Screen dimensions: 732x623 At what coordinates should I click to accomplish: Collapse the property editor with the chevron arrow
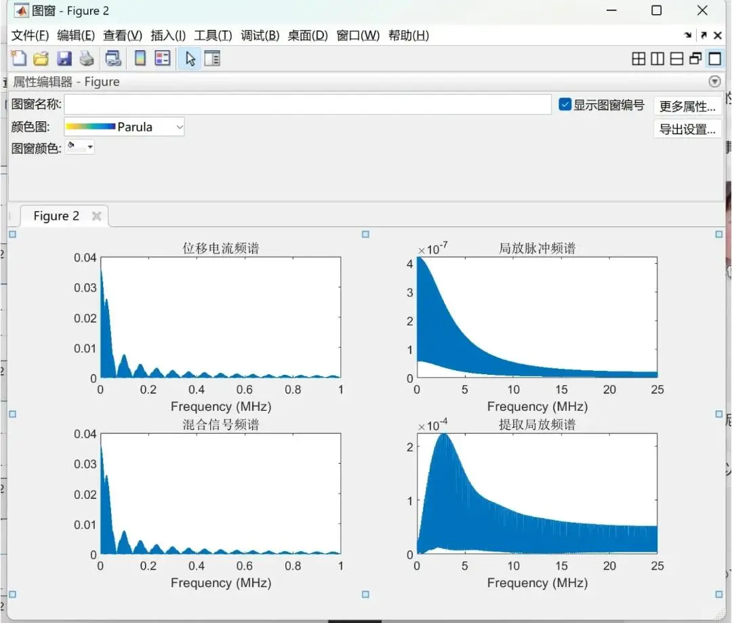[x=715, y=81]
